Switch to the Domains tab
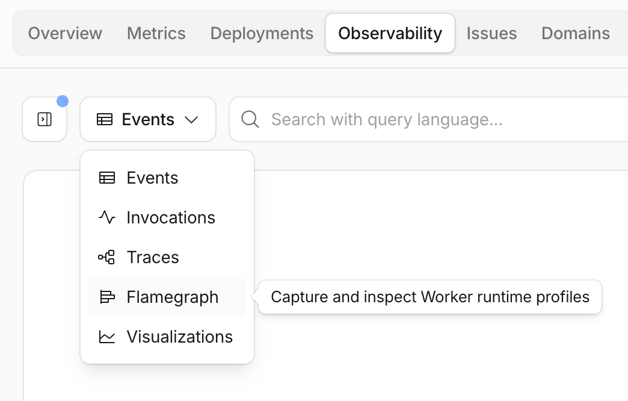Image resolution: width=628 pixels, height=401 pixels. tap(576, 33)
